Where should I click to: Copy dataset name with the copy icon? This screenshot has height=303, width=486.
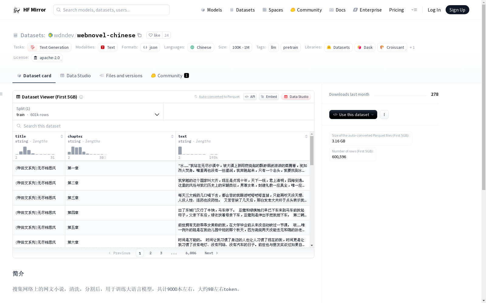139,35
